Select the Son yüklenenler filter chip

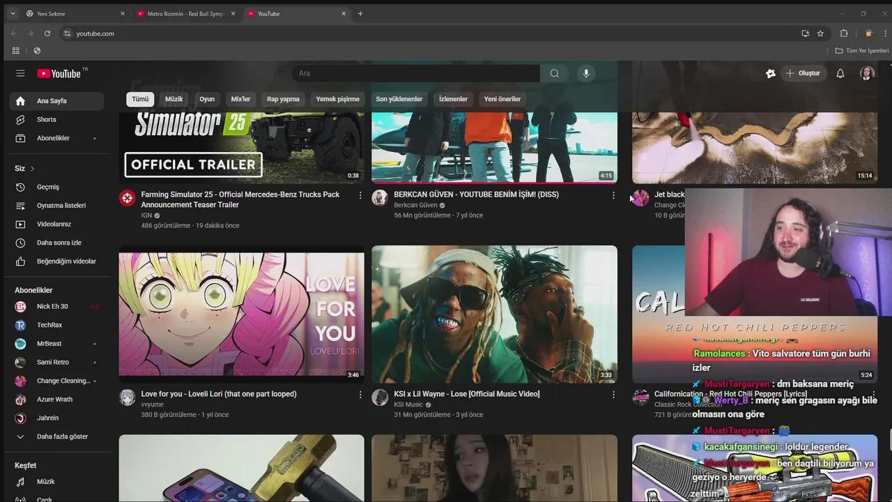(x=399, y=99)
